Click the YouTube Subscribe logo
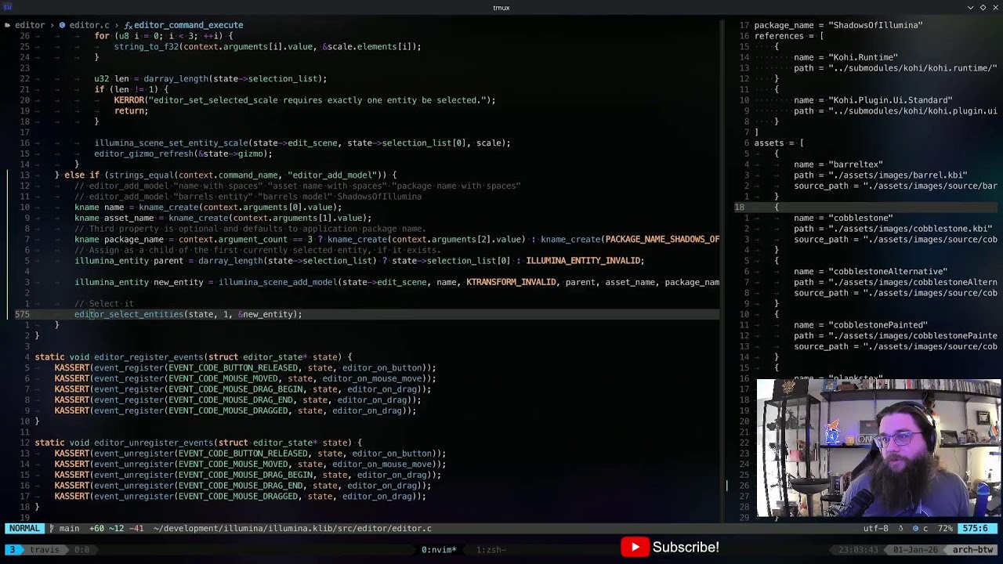Screen dimensions: 1003x564 [634, 547]
